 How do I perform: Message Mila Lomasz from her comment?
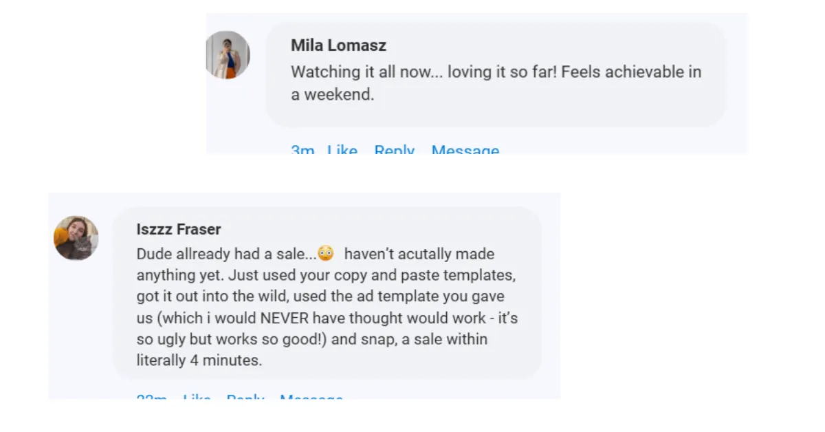coord(465,150)
